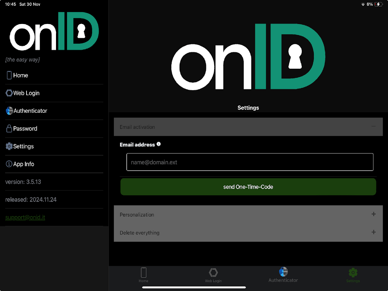Click the large onID logo in main panel

[x=248, y=57]
